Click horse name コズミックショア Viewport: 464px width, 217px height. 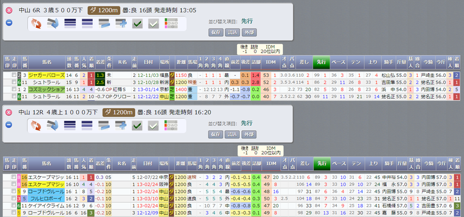pyautogui.click(x=47, y=89)
